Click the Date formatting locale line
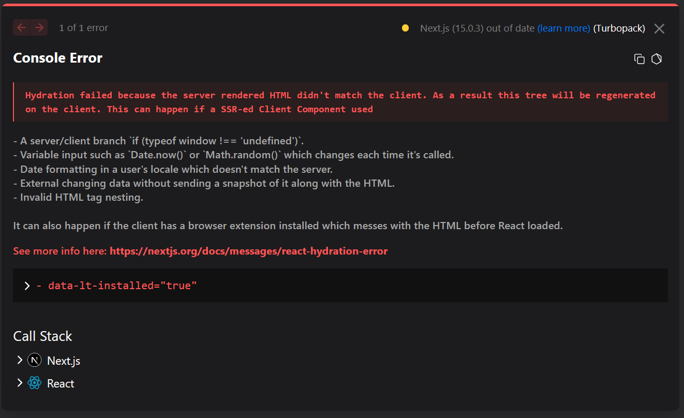684x418 pixels. (x=173, y=169)
